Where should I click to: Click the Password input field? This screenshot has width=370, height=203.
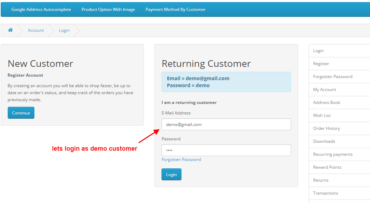pyautogui.click(x=226, y=150)
